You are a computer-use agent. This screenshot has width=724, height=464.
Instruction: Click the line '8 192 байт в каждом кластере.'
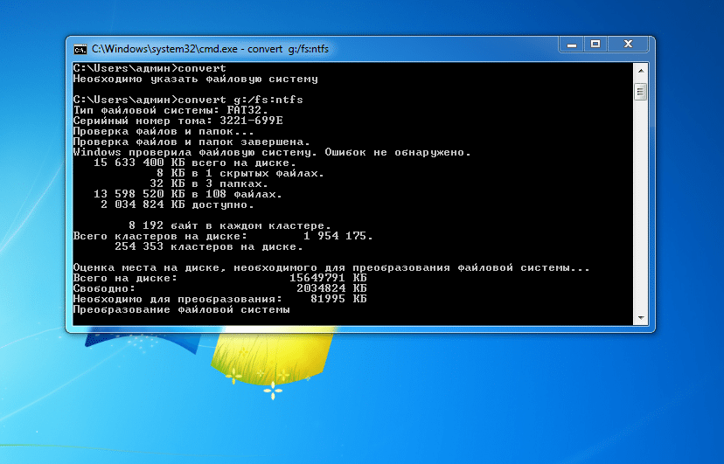click(230, 226)
